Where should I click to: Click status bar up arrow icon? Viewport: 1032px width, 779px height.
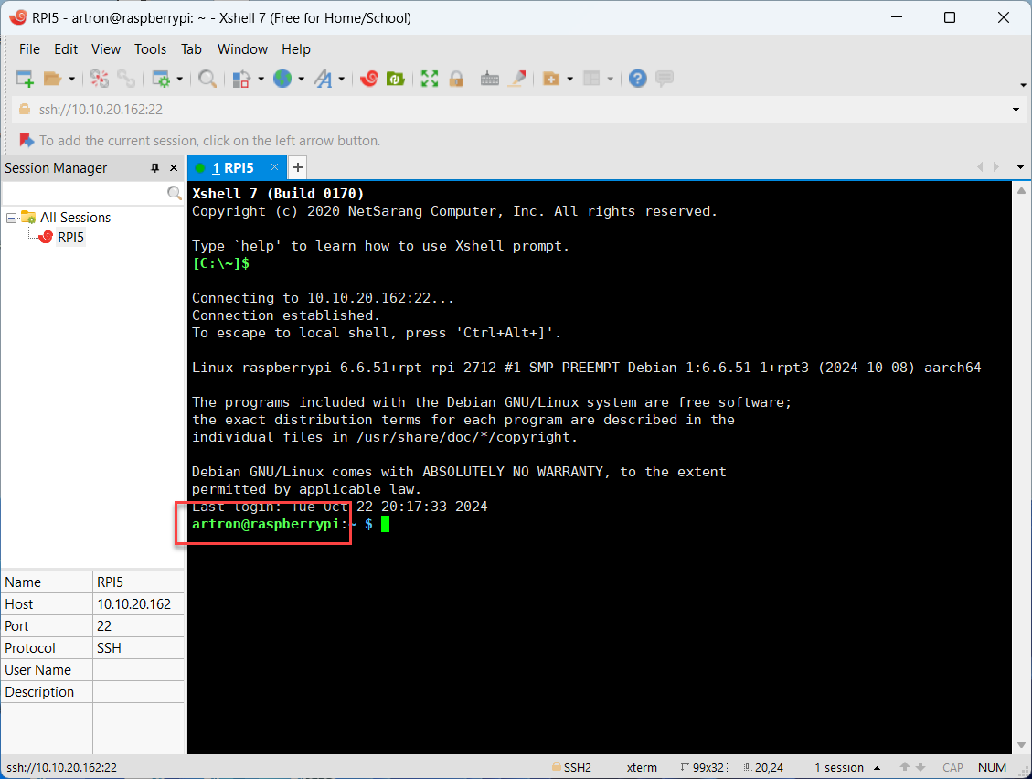pos(905,767)
